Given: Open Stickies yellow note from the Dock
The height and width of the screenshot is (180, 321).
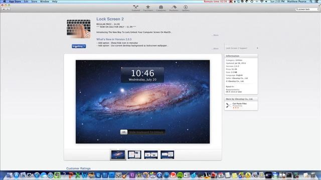Looking at the screenshot, I should point(234,175).
